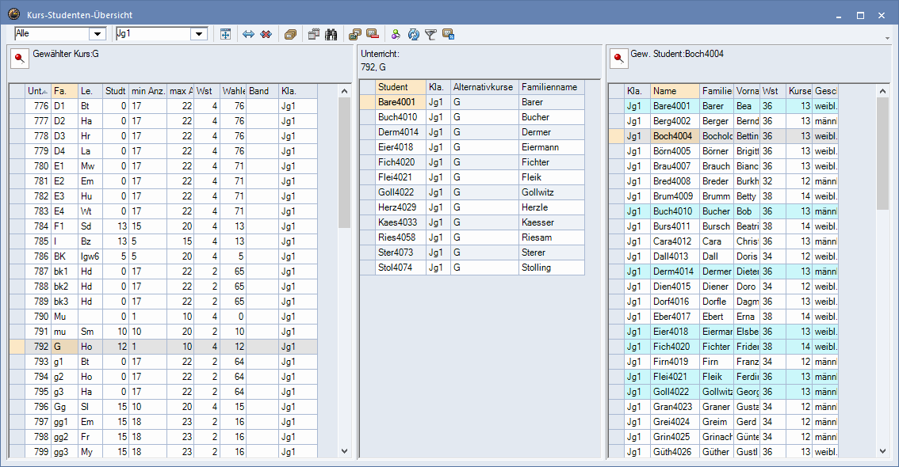Click the funnel filter icon in toolbar
The height and width of the screenshot is (467, 899).
pyautogui.click(x=430, y=34)
